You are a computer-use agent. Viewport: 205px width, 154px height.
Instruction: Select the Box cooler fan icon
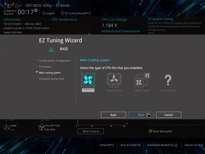[88, 80]
